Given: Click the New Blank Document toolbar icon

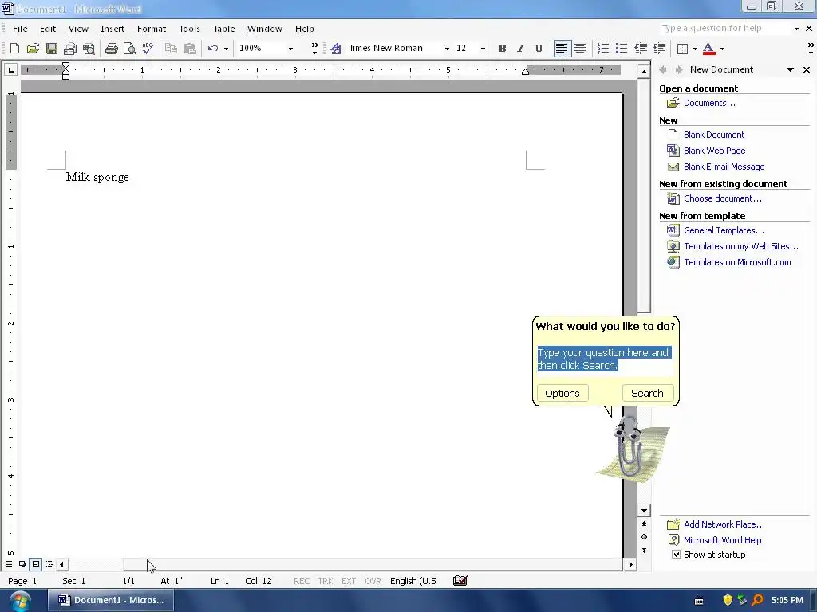Looking at the screenshot, I should coord(14,49).
